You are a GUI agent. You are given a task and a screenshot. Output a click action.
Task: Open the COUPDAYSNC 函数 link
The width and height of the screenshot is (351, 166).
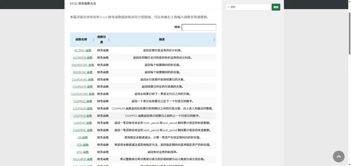[x=83, y=94]
